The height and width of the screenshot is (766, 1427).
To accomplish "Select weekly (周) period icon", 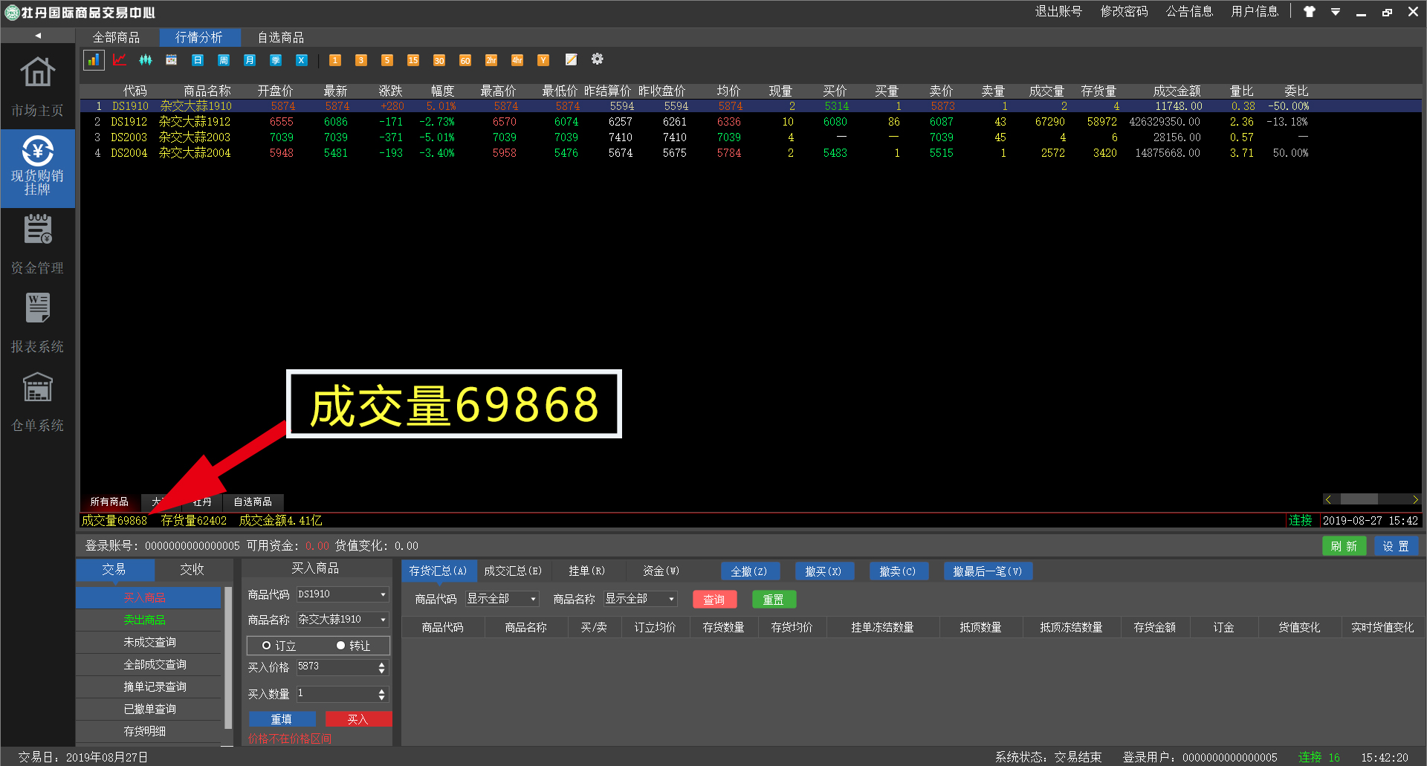I will (x=224, y=60).
